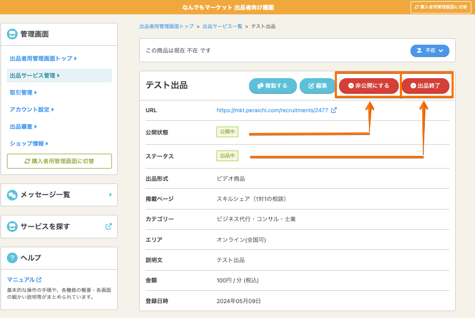Click the メッセージ一覧 chat bubble icon
The image size is (475, 318).
[x=12, y=195]
